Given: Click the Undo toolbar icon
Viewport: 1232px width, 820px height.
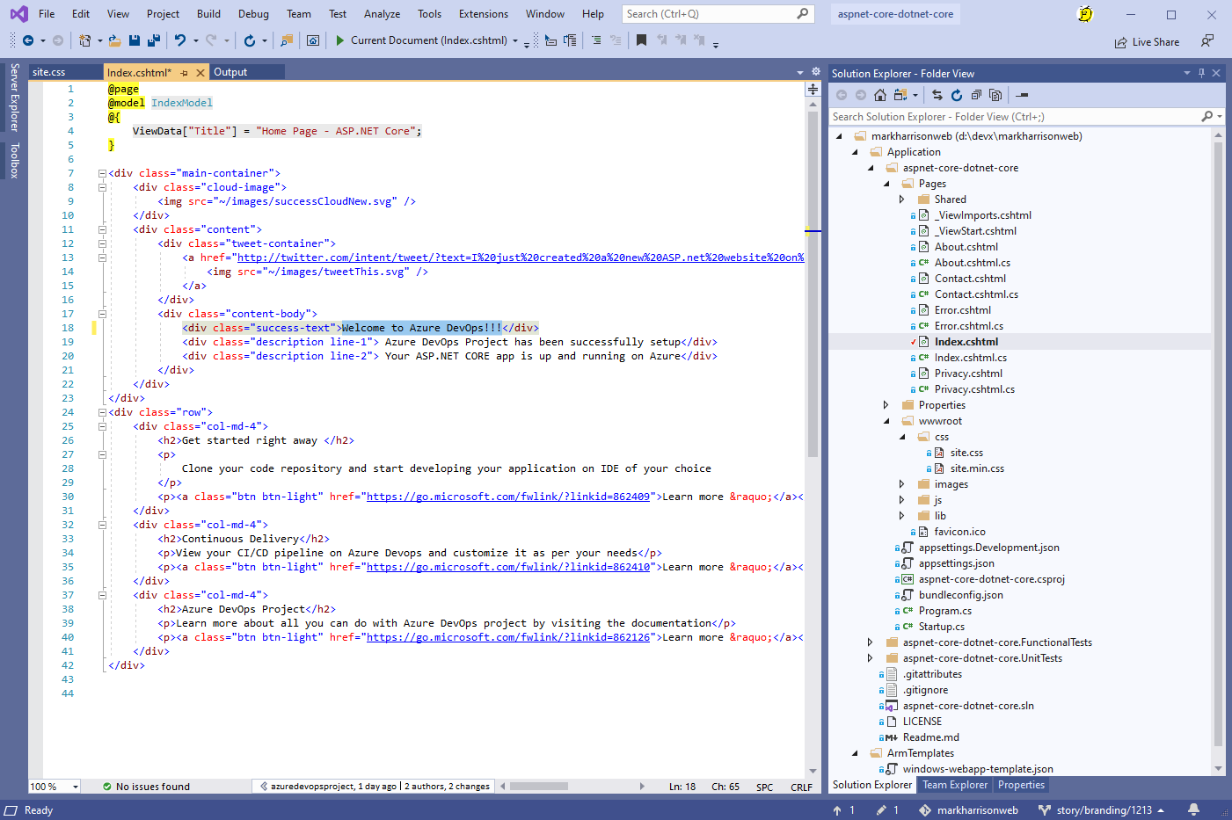Looking at the screenshot, I should (180, 40).
